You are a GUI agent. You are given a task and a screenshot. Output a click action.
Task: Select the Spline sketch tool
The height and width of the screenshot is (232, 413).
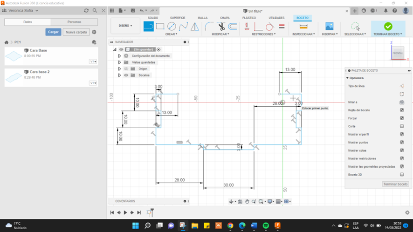tap(183, 27)
